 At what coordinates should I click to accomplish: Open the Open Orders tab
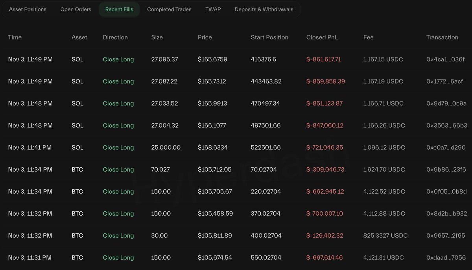[x=76, y=9]
